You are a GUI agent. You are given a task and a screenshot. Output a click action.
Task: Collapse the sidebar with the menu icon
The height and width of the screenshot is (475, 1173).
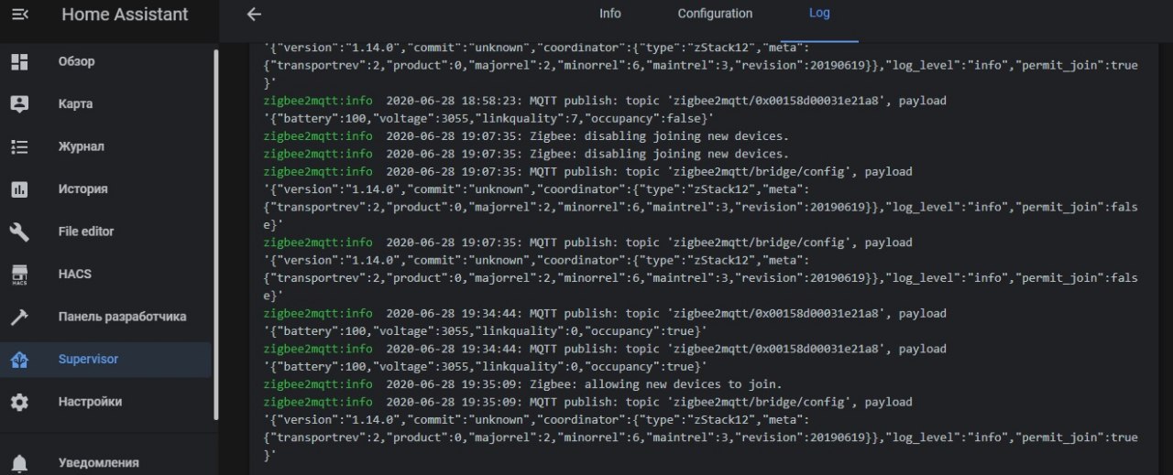(x=20, y=15)
